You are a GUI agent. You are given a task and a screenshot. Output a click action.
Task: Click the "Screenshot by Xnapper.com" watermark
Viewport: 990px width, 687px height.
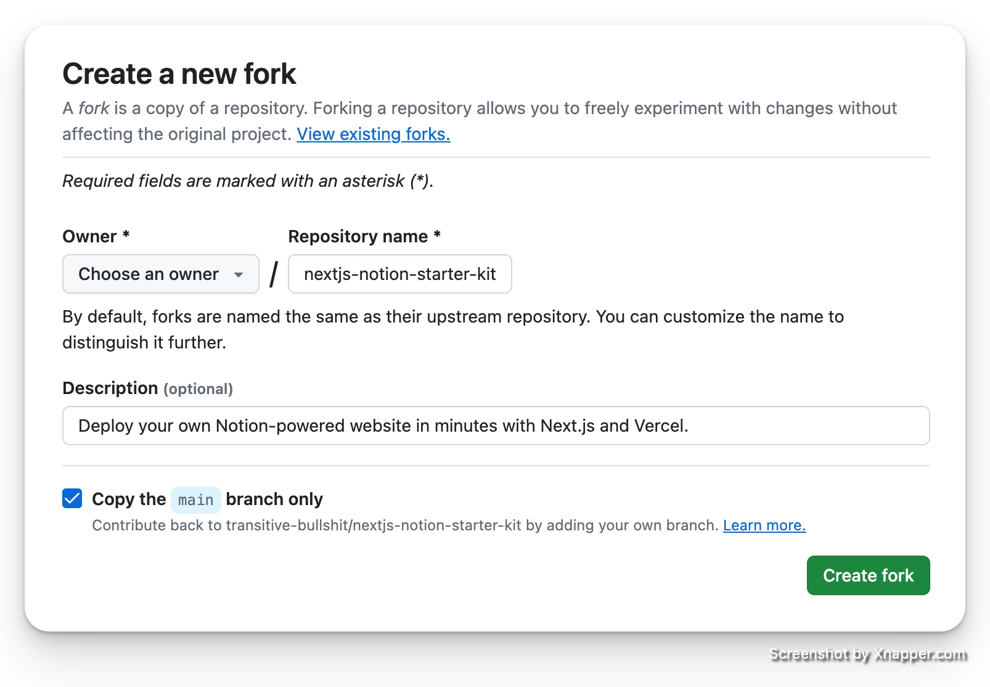coord(866,654)
